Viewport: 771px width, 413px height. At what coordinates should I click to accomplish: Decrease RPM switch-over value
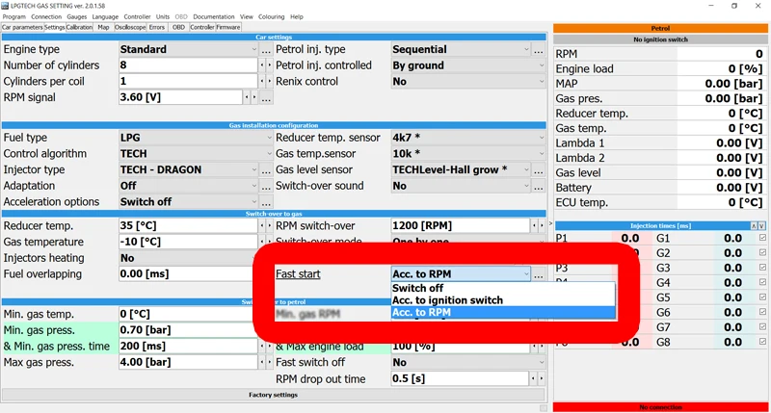(535, 226)
